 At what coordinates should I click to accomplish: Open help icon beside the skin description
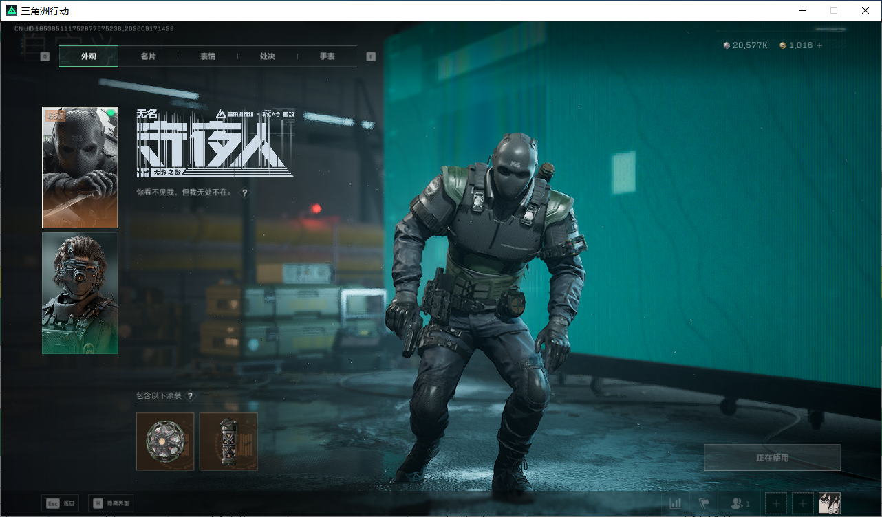coord(244,193)
